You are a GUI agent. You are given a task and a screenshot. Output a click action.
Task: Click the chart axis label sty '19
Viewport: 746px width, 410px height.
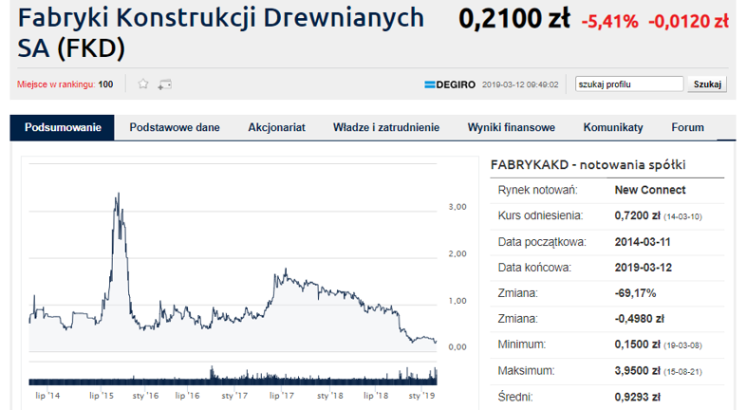[421, 396]
